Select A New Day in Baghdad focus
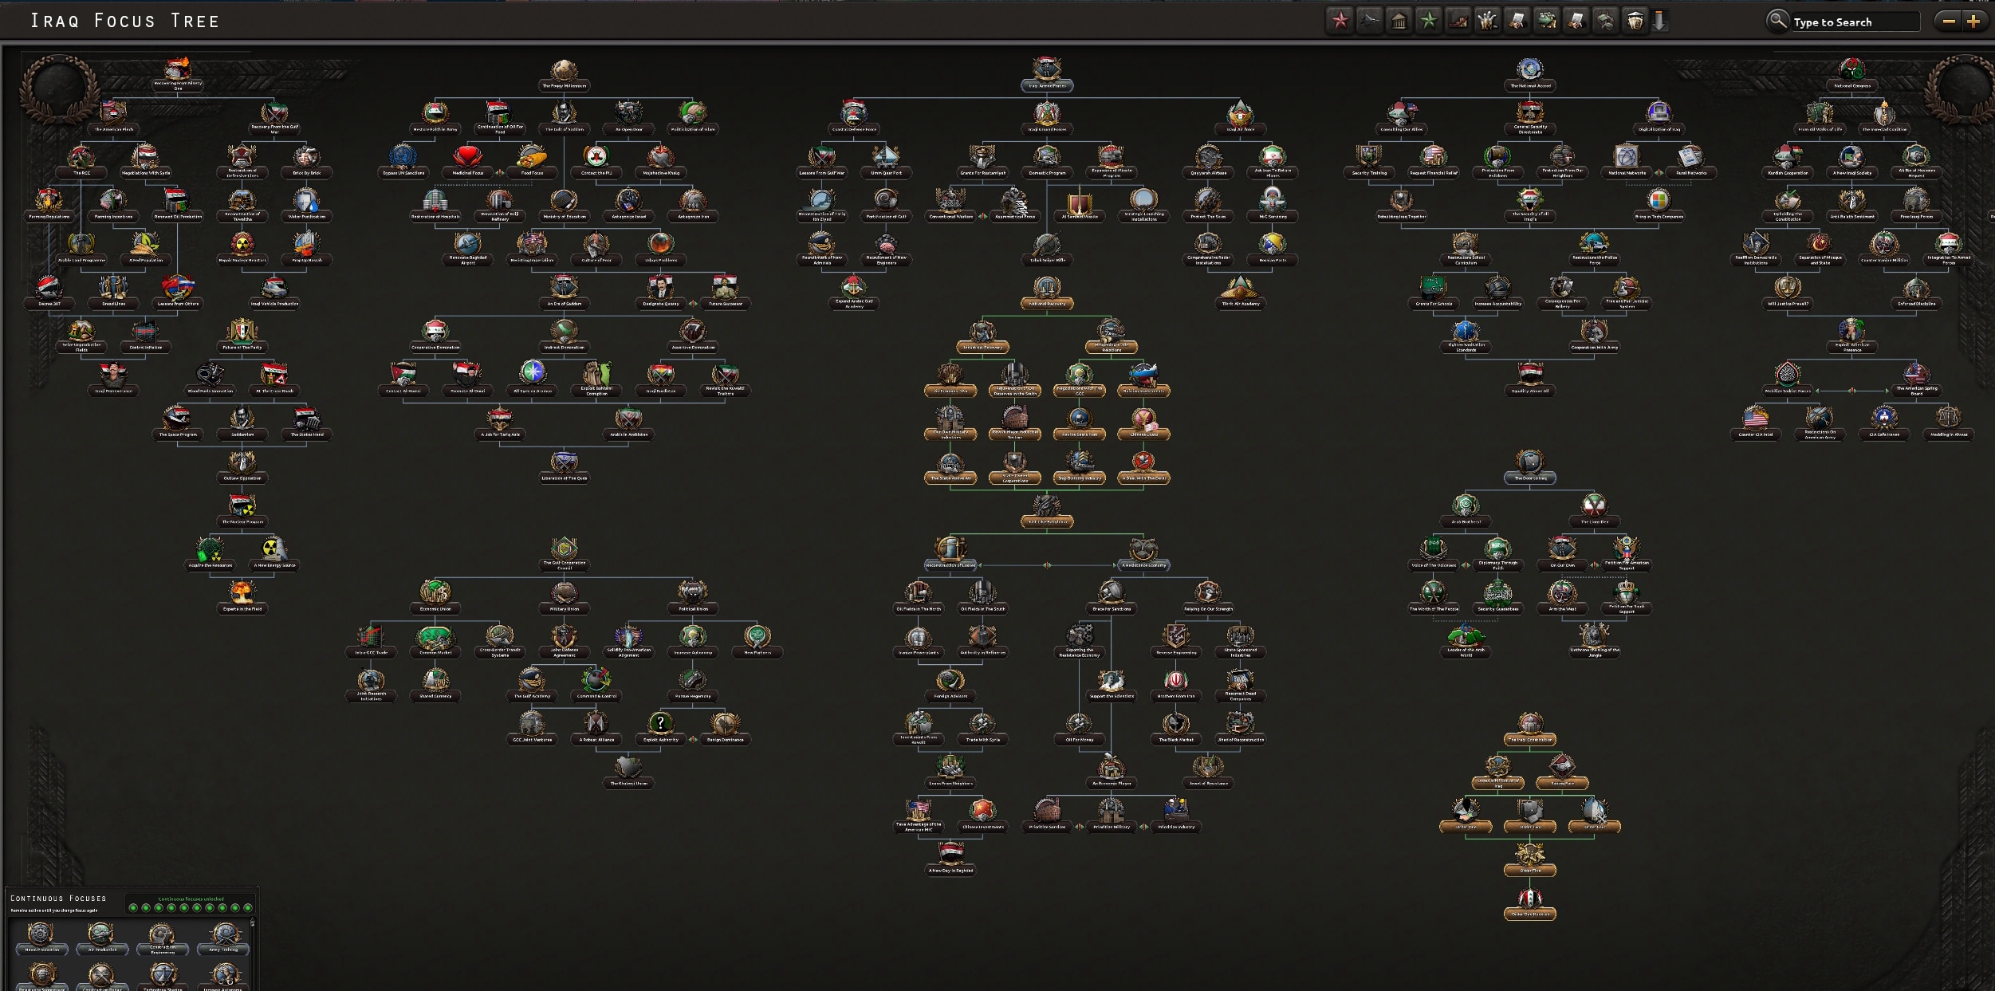Screen dimensions: 1995x991 pyautogui.click(x=950, y=859)
